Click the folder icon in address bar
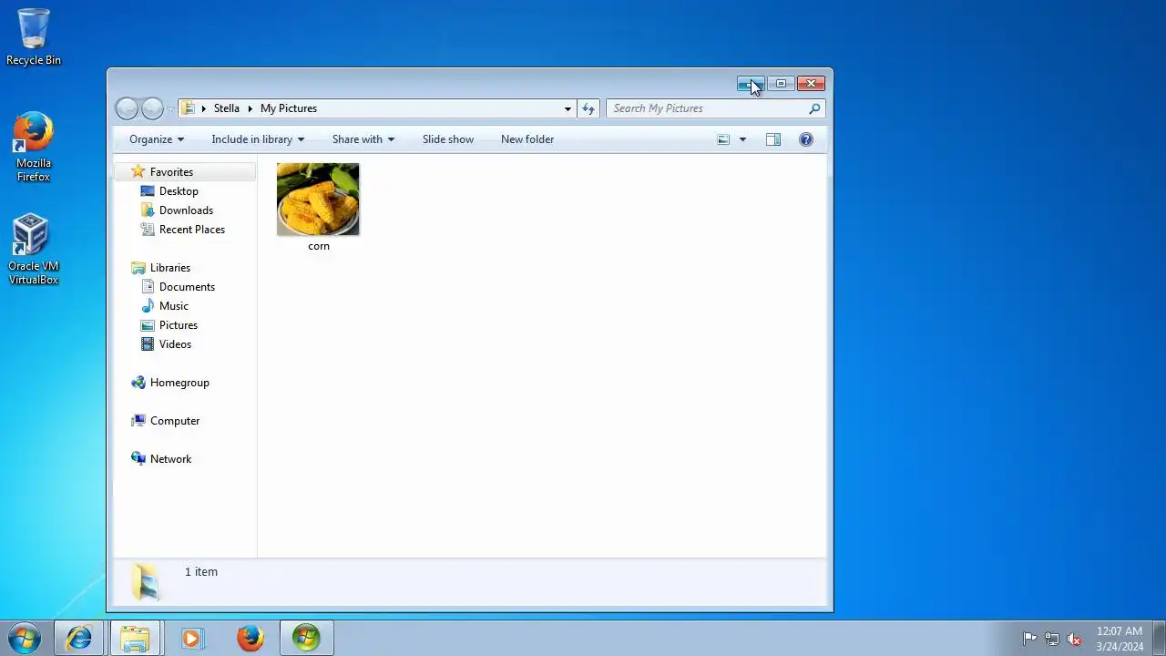The width and height of the screenshot is (1166, 656). pos(189,108)
